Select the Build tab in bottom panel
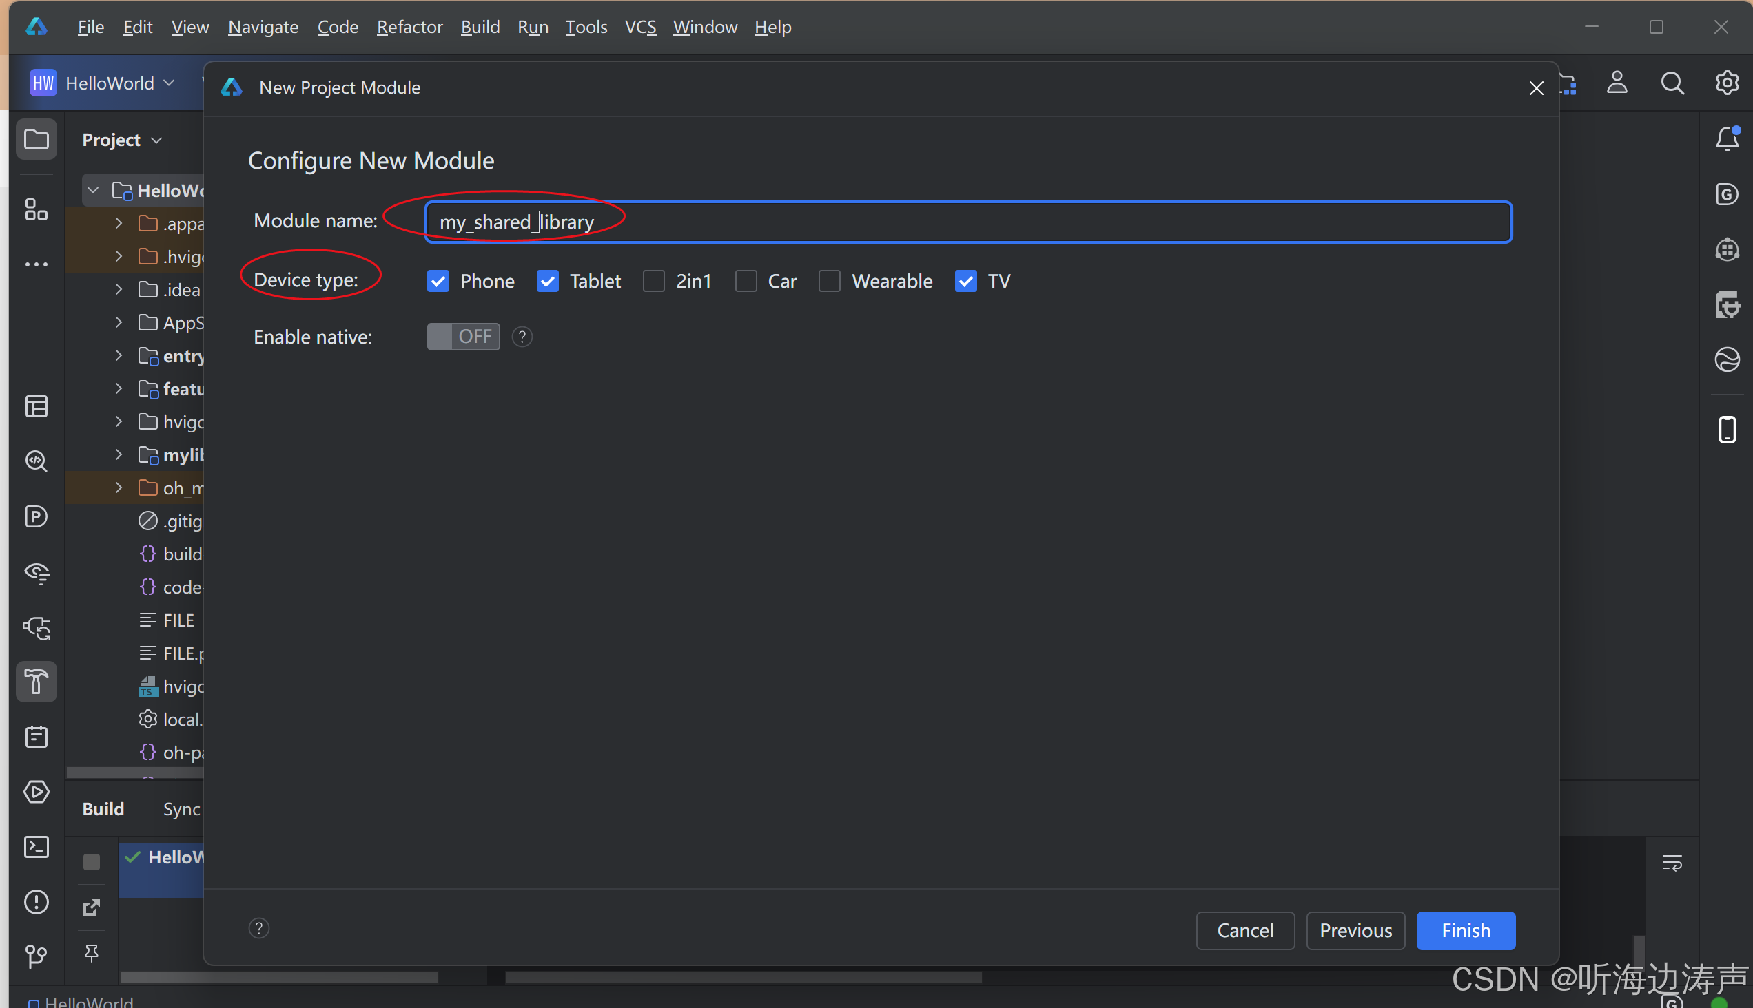Image resolution: width=1753 pixels, height=1008 pixels. [x=103, y=808]
